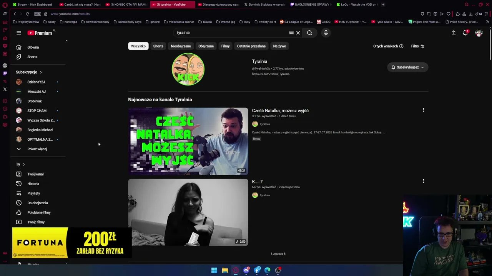Show hidden bookmarks with the chevron
The image size is (492, 276).
coord(487,22)
